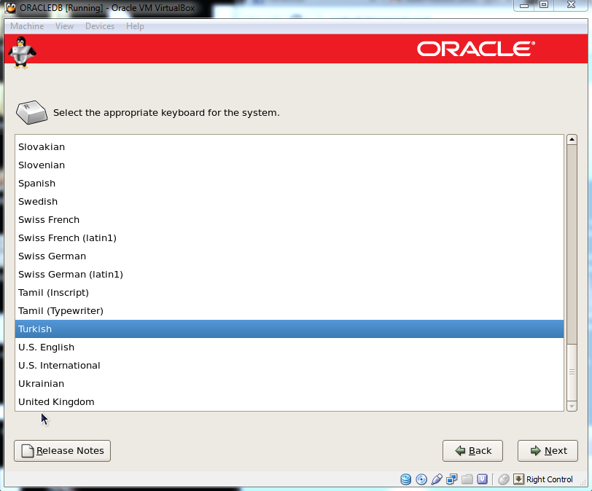
Task: Pick Swiss German (latin1) keyboard
Action: click(289, 274)
